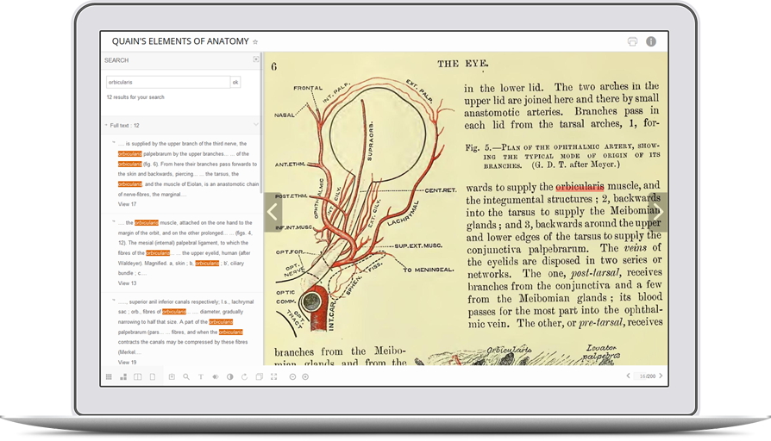
Task: Enter fullscreen with the expand icon
Action: [x=274, y=376]
